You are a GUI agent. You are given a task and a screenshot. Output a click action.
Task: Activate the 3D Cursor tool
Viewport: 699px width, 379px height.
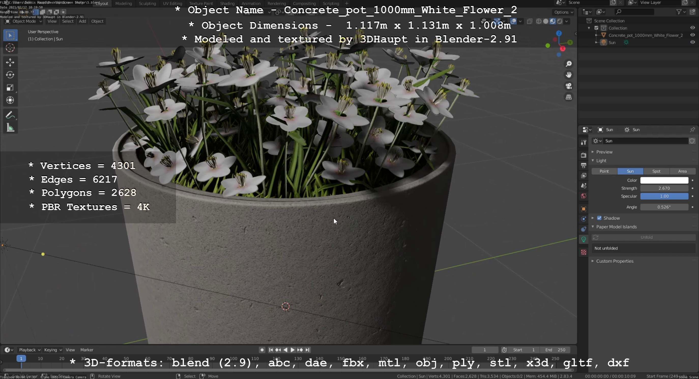(x=10, y=48)
